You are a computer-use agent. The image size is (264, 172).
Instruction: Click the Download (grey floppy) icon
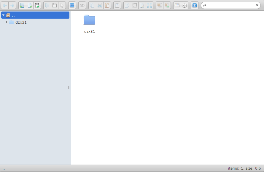pyautogui.click(x=55, y=5)
